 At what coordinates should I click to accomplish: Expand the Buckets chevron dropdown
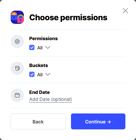pyautogui.click(x=48, y=74)
